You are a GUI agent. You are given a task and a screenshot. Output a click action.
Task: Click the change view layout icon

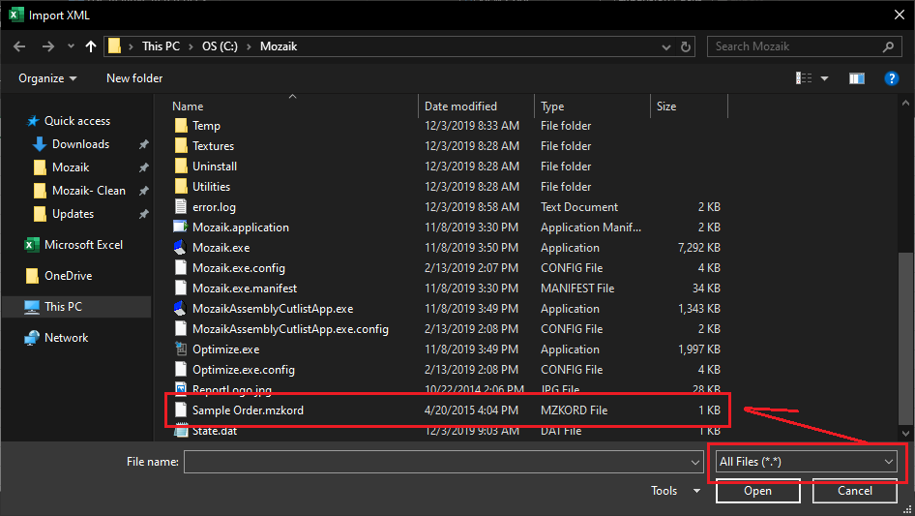pos(804,78)
